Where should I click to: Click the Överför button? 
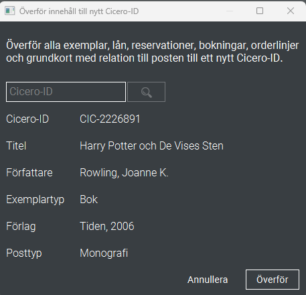tap(273, 280)
